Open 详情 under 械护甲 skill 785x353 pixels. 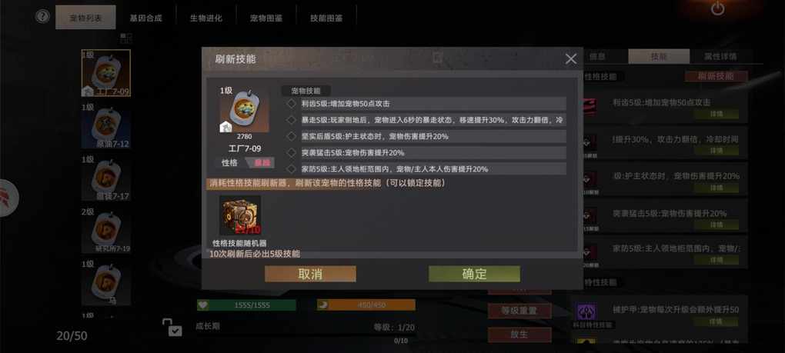coord(716,321)
